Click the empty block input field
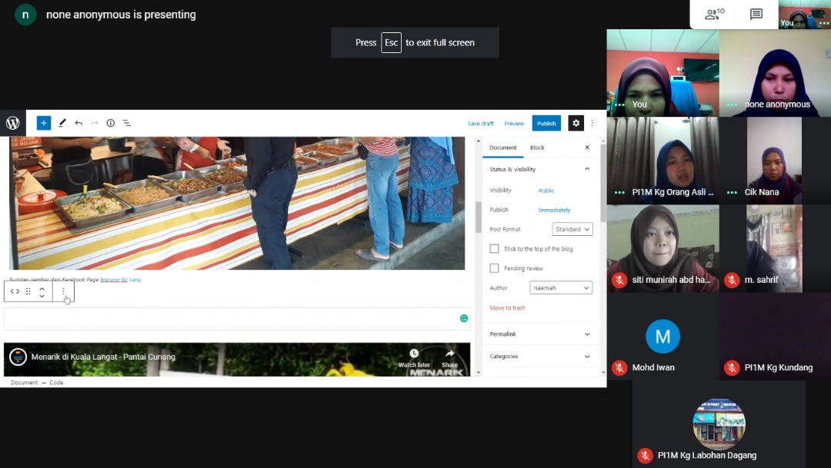Viewport: 831px width, 468px height. pos(231,319)
